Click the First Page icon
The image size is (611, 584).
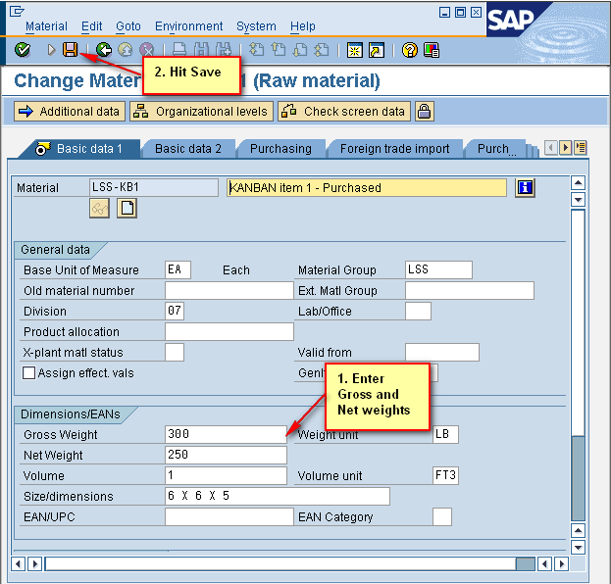pyautogui.click(x=256, y=50)
